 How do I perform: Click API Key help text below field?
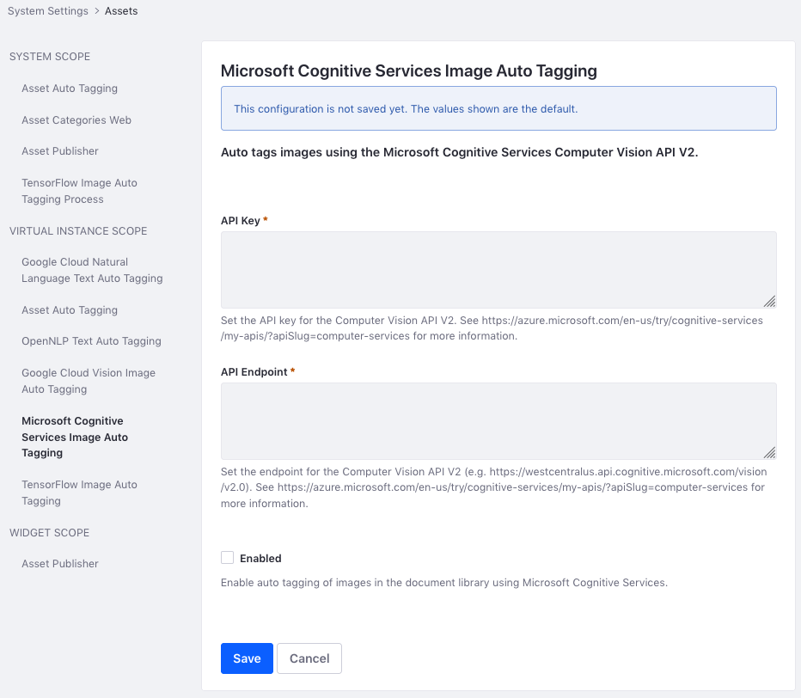492,328
